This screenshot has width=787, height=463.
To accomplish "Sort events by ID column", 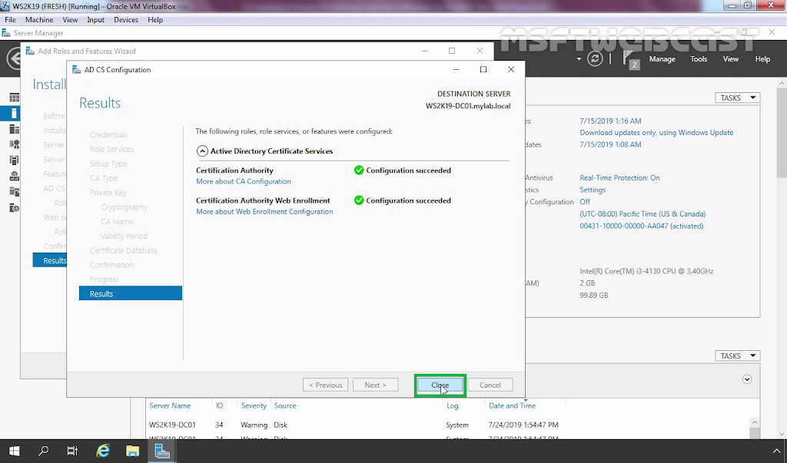I will click(x=219, y=405).
